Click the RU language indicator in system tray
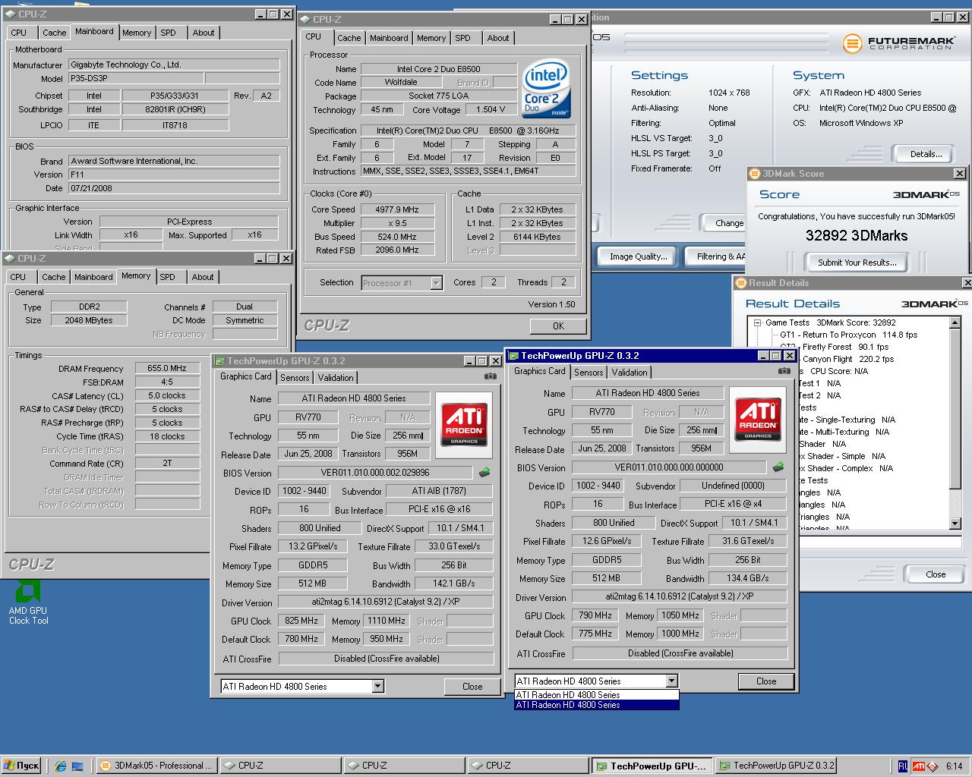Viewport: 972px width, 777px height. pyautogui.click(x=902, y=766)
